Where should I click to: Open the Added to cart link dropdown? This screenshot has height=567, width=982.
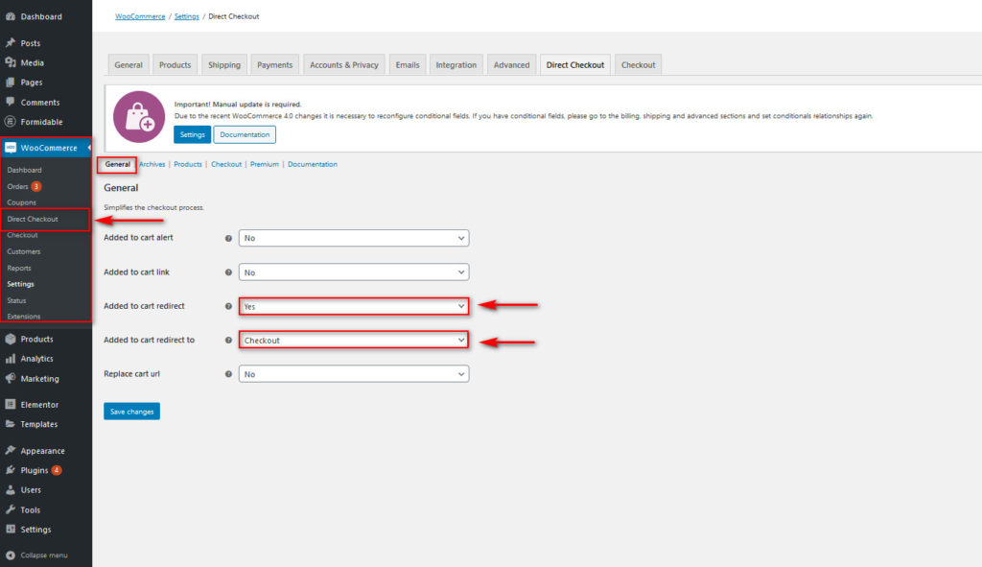pos(354,272)
